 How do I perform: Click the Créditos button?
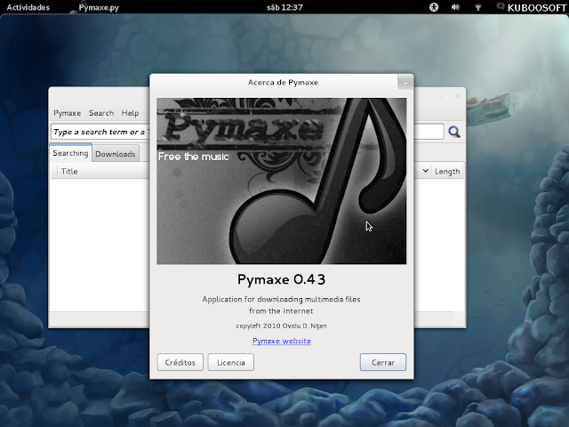pyautogui.click(x=180, y=362)
